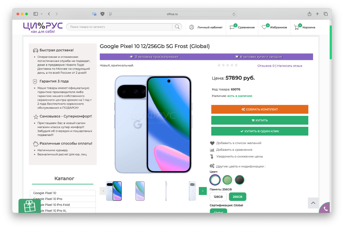
Task: Click Самовывоз - Суперкомфорт! heading
Action: click(x=66, y=116)
